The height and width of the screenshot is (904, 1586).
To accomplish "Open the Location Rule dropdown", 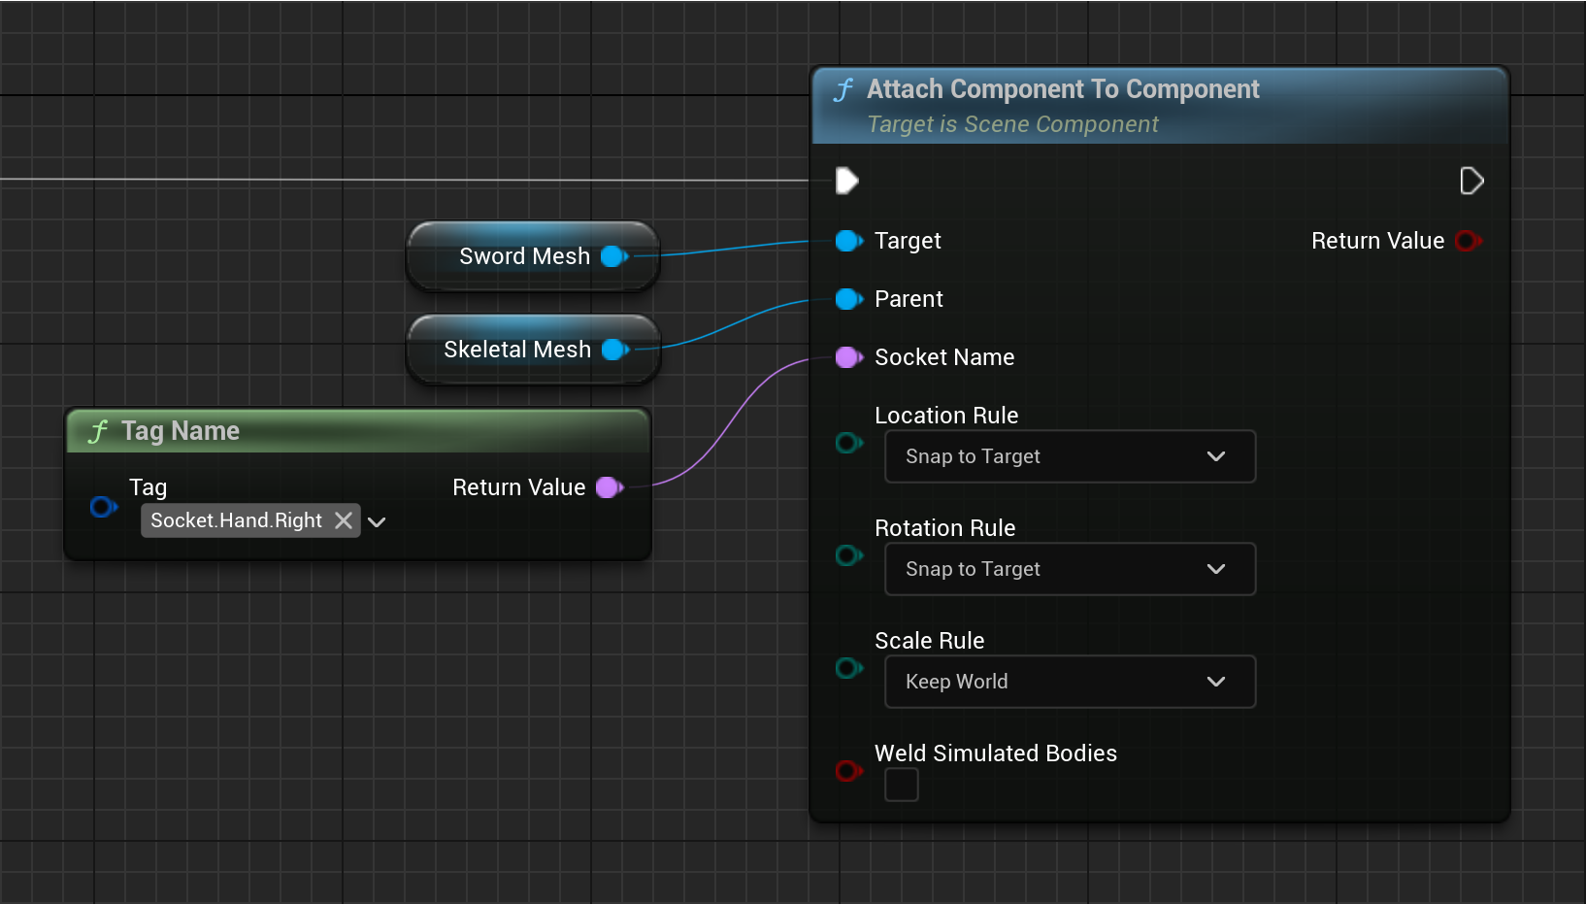I will coord(1070,456).
